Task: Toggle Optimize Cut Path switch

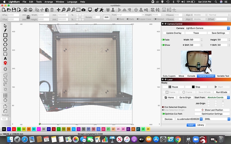Action: [163, 114]
